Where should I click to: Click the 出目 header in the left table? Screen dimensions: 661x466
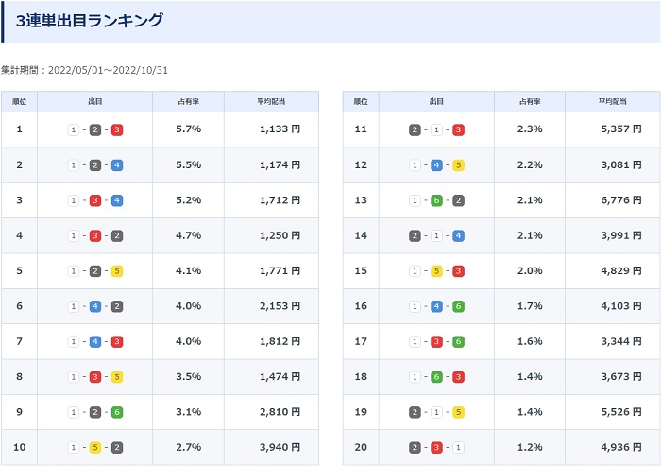tap(95, 101)
